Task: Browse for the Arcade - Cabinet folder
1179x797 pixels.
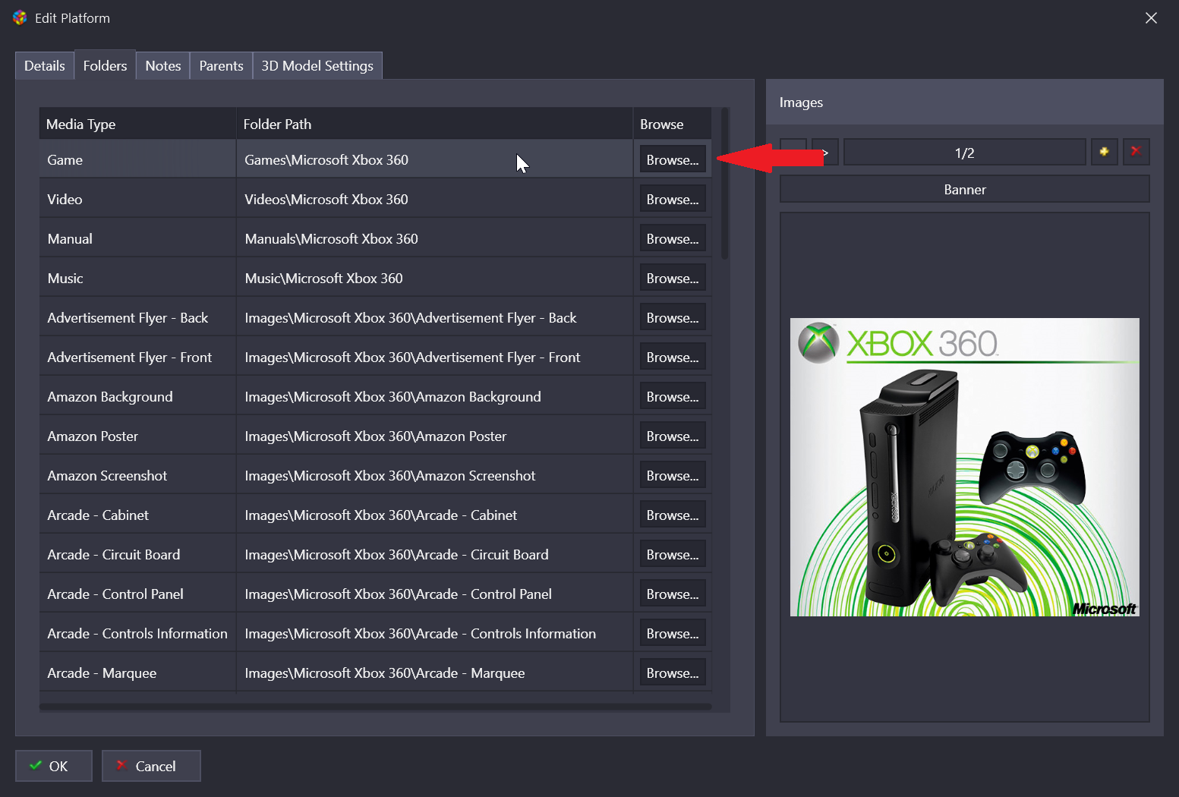Action: pos(673,515)
